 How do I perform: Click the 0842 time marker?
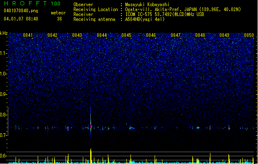point(53,35)
